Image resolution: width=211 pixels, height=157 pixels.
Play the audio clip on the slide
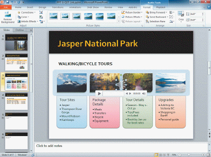click(99, 93)
